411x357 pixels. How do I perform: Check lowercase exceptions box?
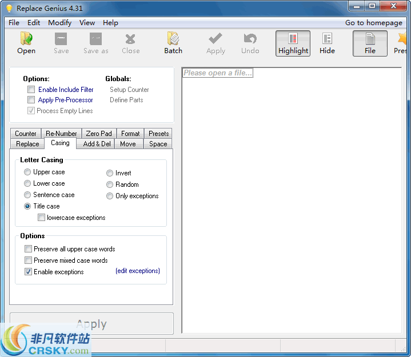(41, 218)
